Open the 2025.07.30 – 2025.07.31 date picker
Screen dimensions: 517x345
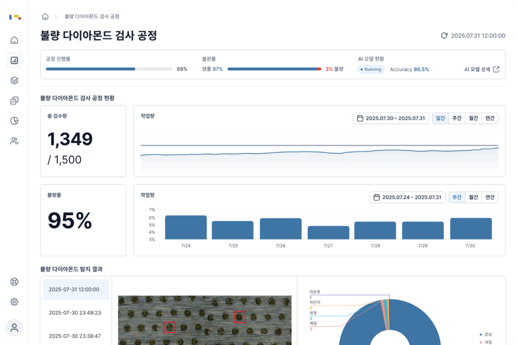tap(391, 118)
